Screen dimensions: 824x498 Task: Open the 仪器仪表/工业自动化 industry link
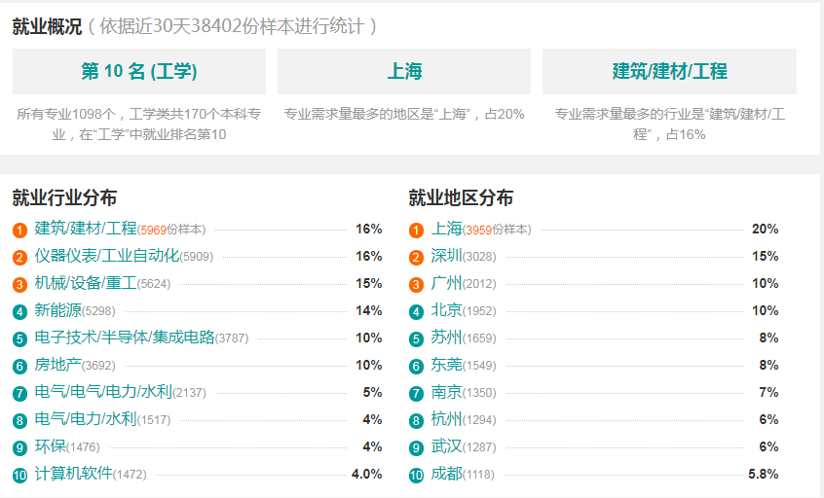click(107, 256)
